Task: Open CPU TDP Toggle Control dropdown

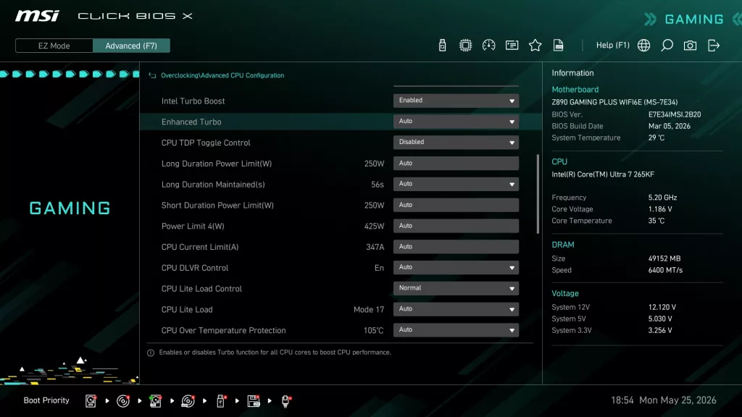Action: click(x=456, y=143)
